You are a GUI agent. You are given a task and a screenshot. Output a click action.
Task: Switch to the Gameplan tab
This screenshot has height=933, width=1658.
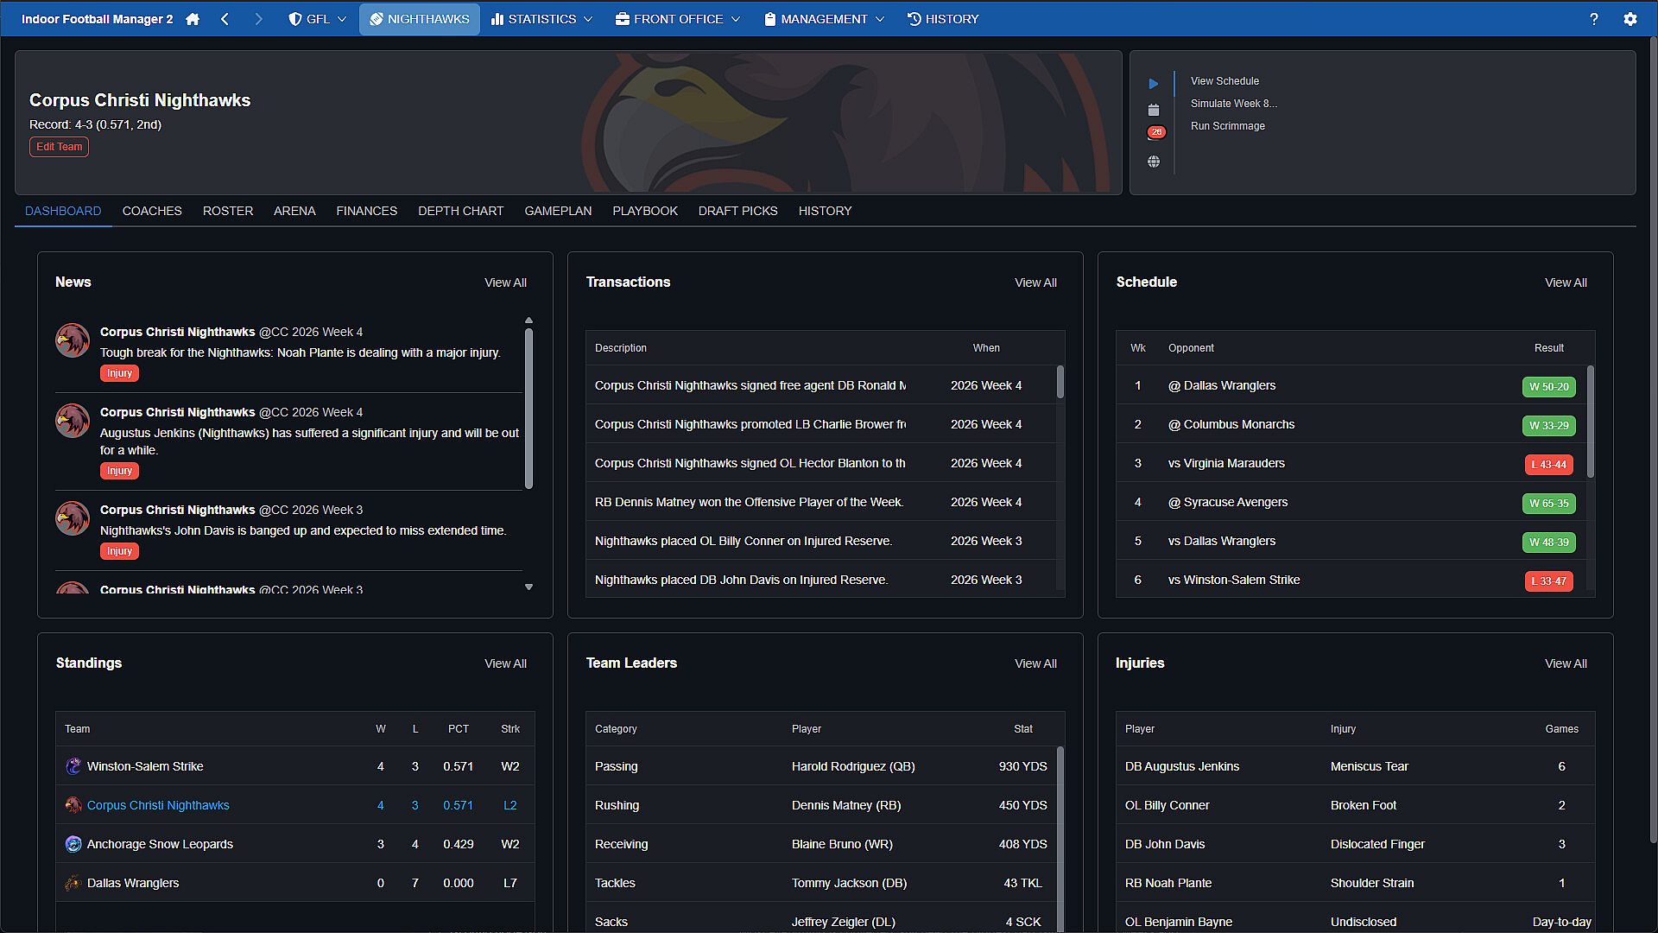[x=558, y=211]
